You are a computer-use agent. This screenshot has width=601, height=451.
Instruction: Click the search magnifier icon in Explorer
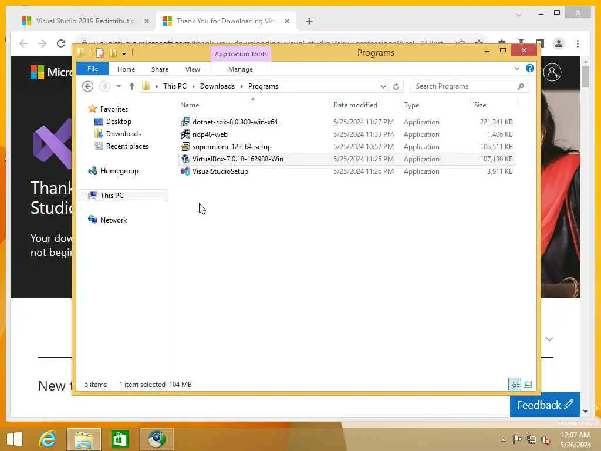[x=521, y=86]
